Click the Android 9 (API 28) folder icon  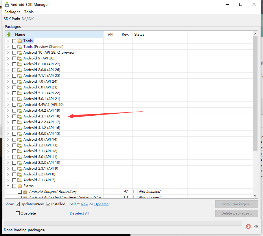20,58
